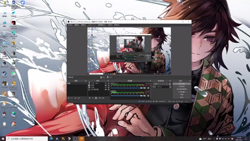Adjust the desktop audio volume slider
This screenshot has width=250, height=141.
click(x=127, y=96)
